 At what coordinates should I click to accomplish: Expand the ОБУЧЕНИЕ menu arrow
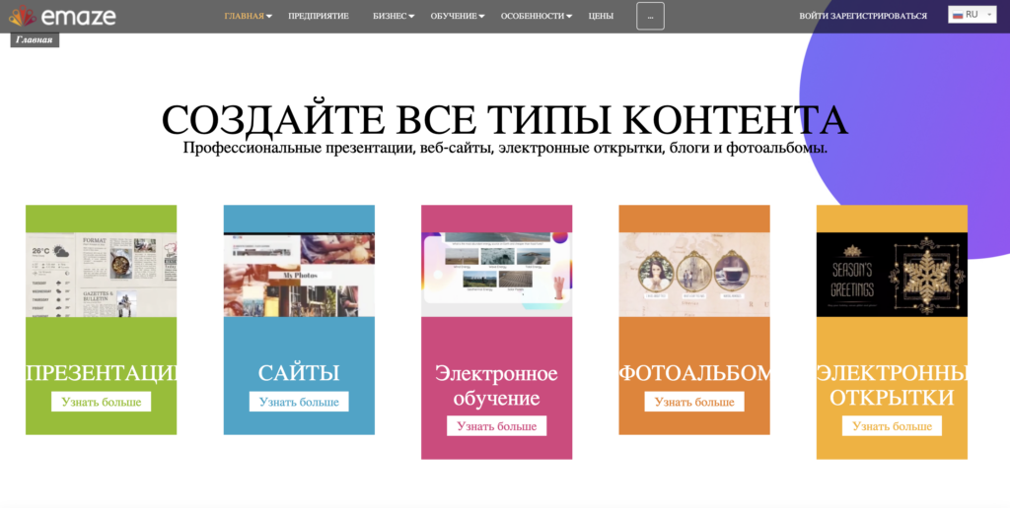(x=481, y=17)
